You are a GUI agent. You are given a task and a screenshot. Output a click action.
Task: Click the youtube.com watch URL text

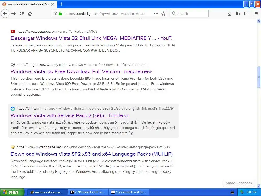click(57, 31)
